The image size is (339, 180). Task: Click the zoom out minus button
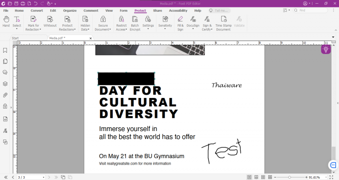click(275, 177)
